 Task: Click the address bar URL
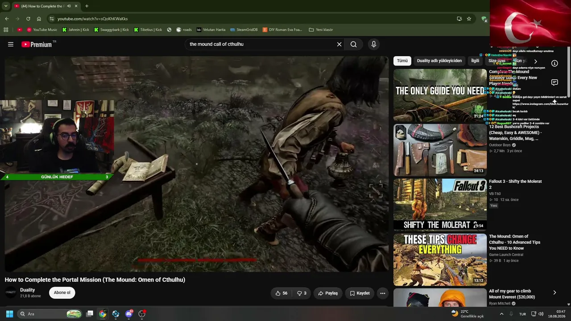point(92,19)
